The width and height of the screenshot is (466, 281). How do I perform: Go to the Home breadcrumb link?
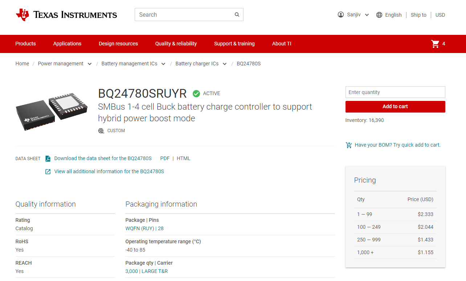pos(22,64)
